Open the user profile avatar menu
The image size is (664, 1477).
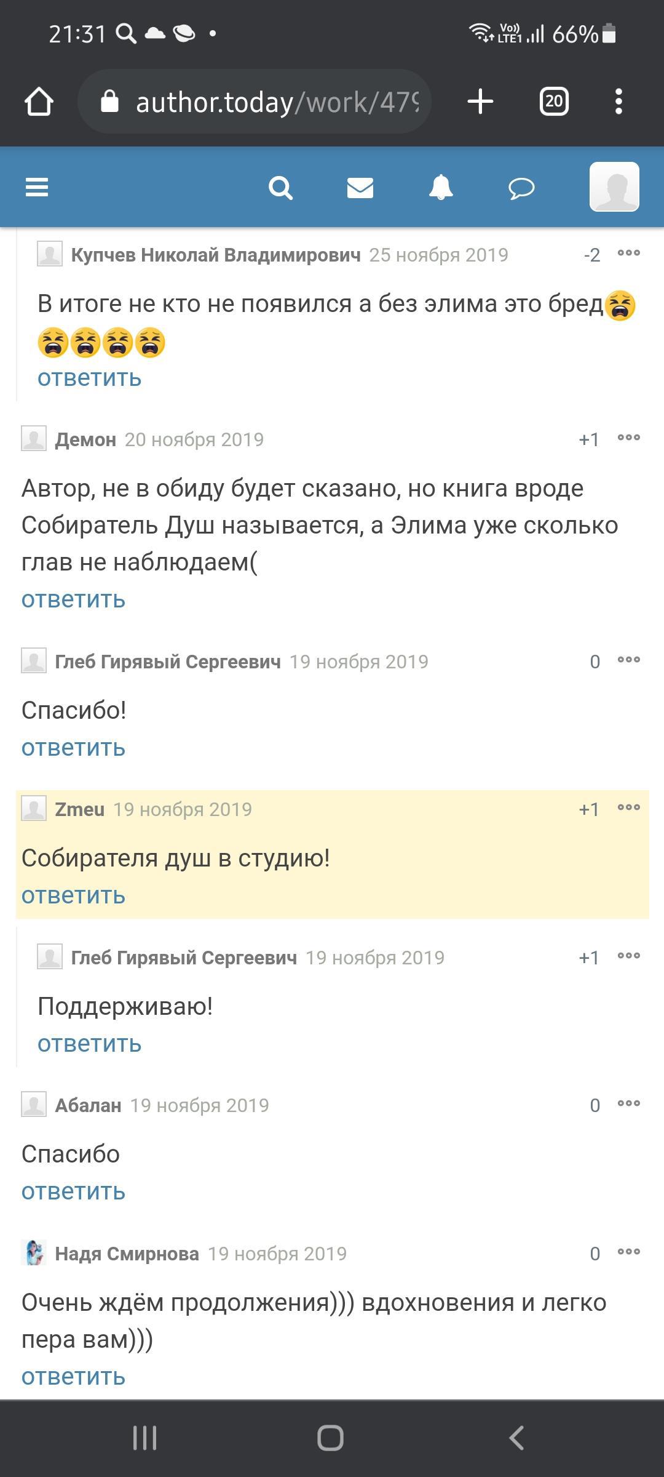tap(614, 187)
